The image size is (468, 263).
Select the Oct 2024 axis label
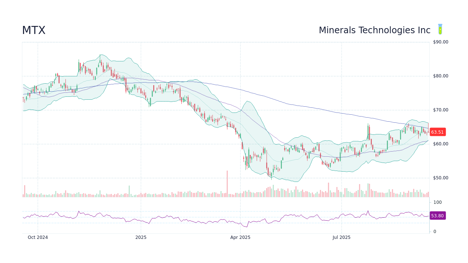[x=38, y=237]
